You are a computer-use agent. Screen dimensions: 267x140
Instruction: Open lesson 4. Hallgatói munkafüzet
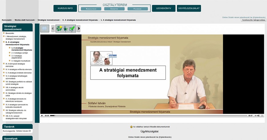click(x=21, y=61)
